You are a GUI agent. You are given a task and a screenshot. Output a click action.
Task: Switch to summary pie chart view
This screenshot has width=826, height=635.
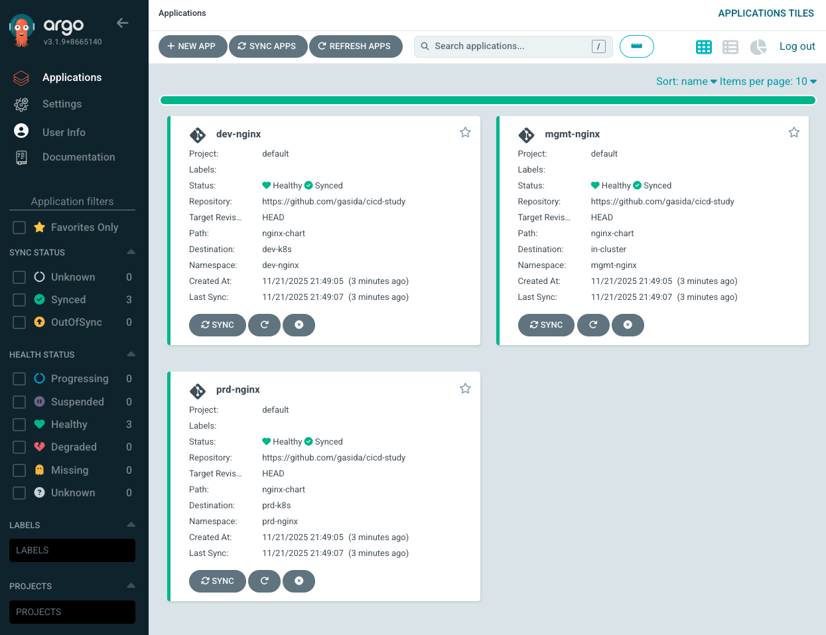(x=758, y=47)
